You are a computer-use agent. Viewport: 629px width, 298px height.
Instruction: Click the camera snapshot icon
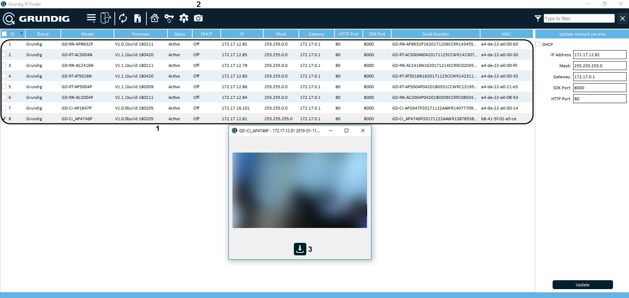[x=198, y=18]
